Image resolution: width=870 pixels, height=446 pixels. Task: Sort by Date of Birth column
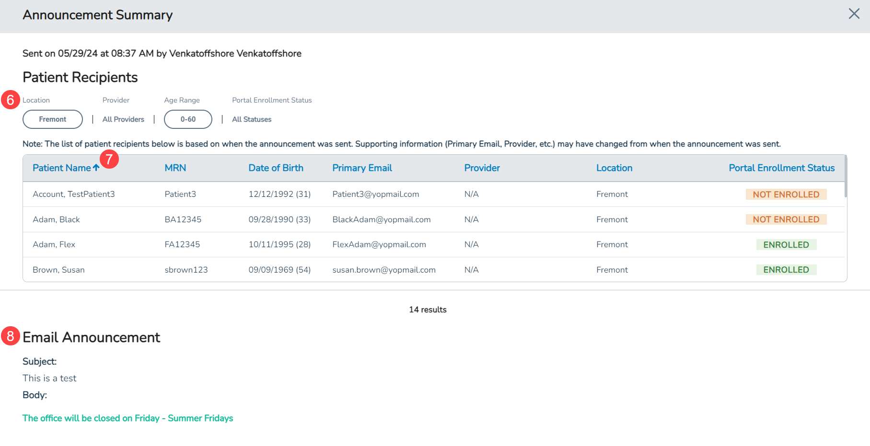[276, 168]
